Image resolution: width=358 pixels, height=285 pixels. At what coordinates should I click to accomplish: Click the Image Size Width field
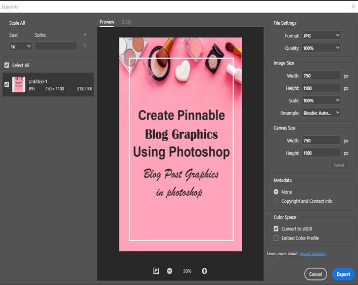tap(321, 76)
